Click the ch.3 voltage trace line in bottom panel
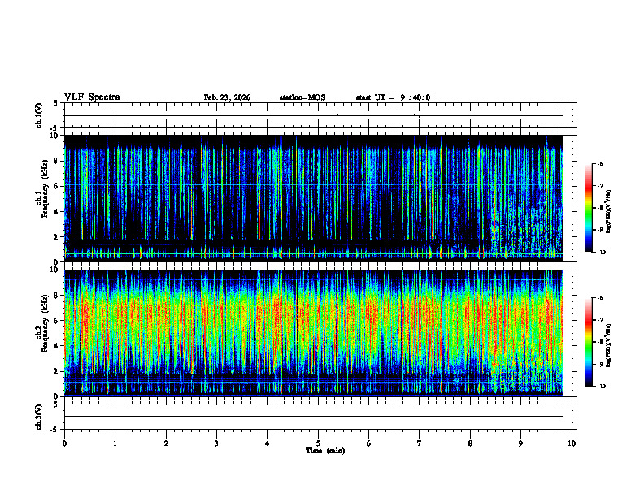This screenshot has width=644, height=497. pyautogui.click(x=314, y=417)
